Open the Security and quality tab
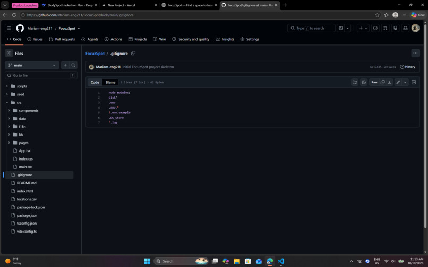 tap(191, 39)
